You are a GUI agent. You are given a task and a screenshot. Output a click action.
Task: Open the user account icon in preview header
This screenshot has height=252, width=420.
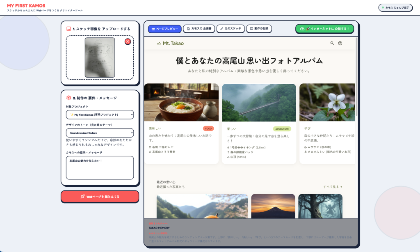(340, 43)
